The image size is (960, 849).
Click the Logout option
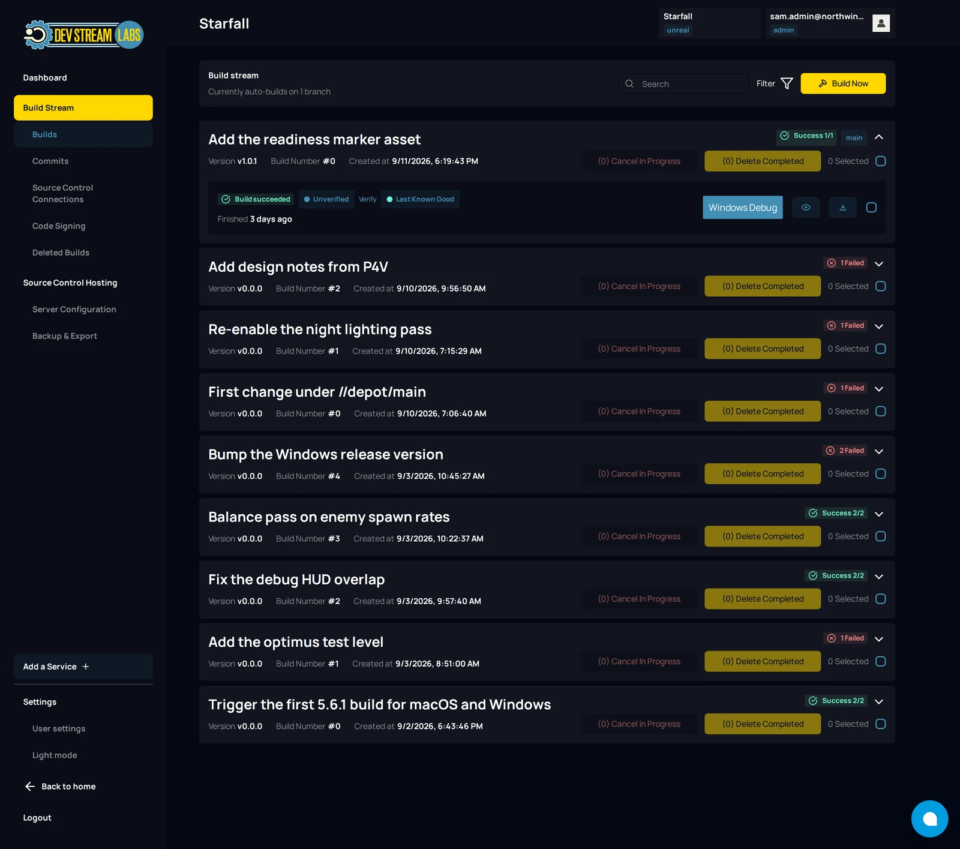[37, 818]
